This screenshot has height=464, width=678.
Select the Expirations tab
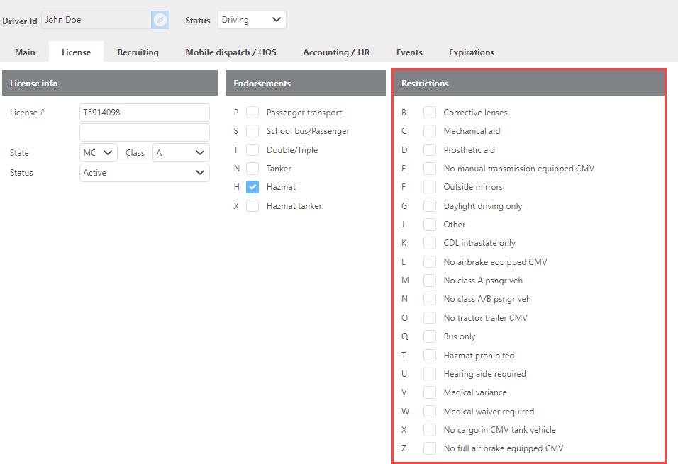pyautogui.click(x=471, y=52)
